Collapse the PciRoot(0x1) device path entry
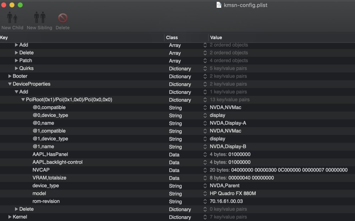This screenshot has width=355, height=221. coord(23,100)
